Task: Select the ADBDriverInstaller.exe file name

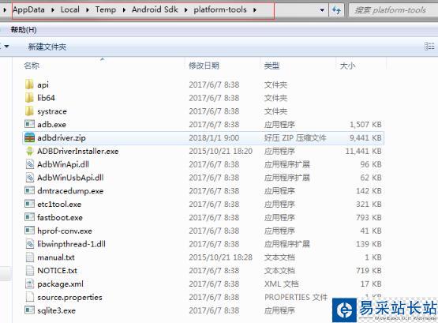Action: 78,151
